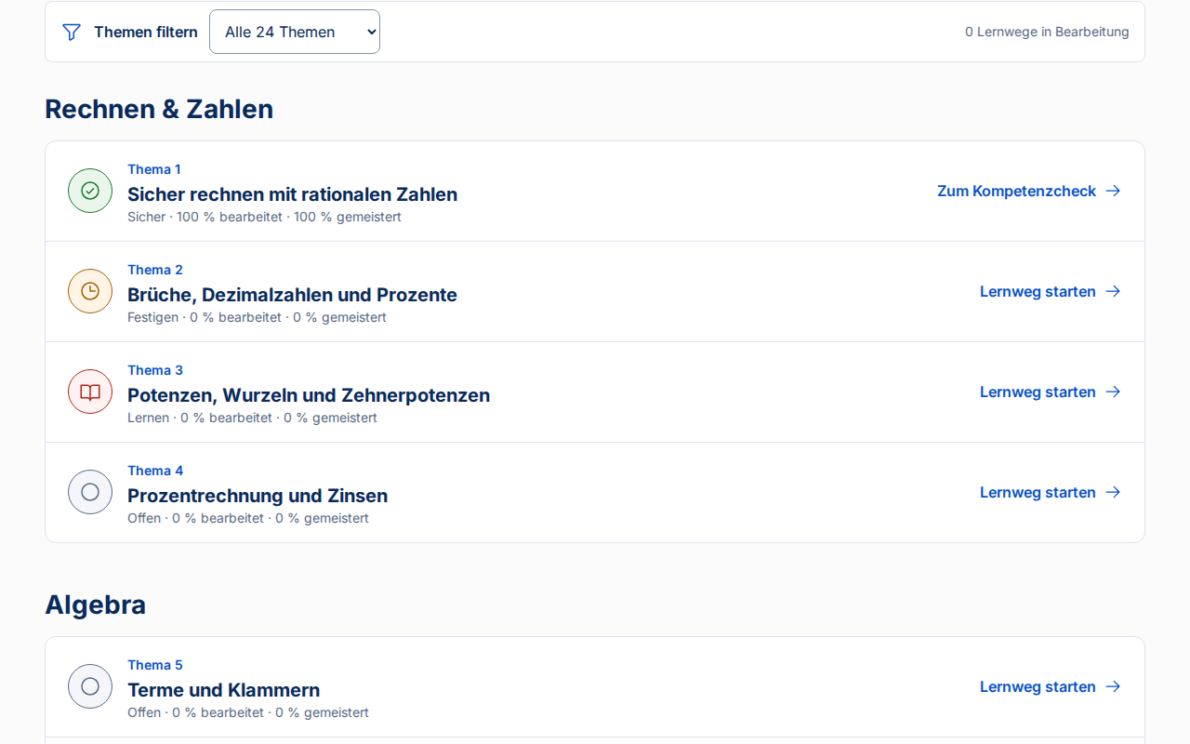Click arrow icon in Thema 3 row
The width and height of the screenshot is (1190, 744).
[x=1113, y=392]
